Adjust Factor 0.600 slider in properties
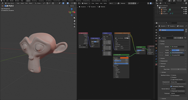 point(178,50)
